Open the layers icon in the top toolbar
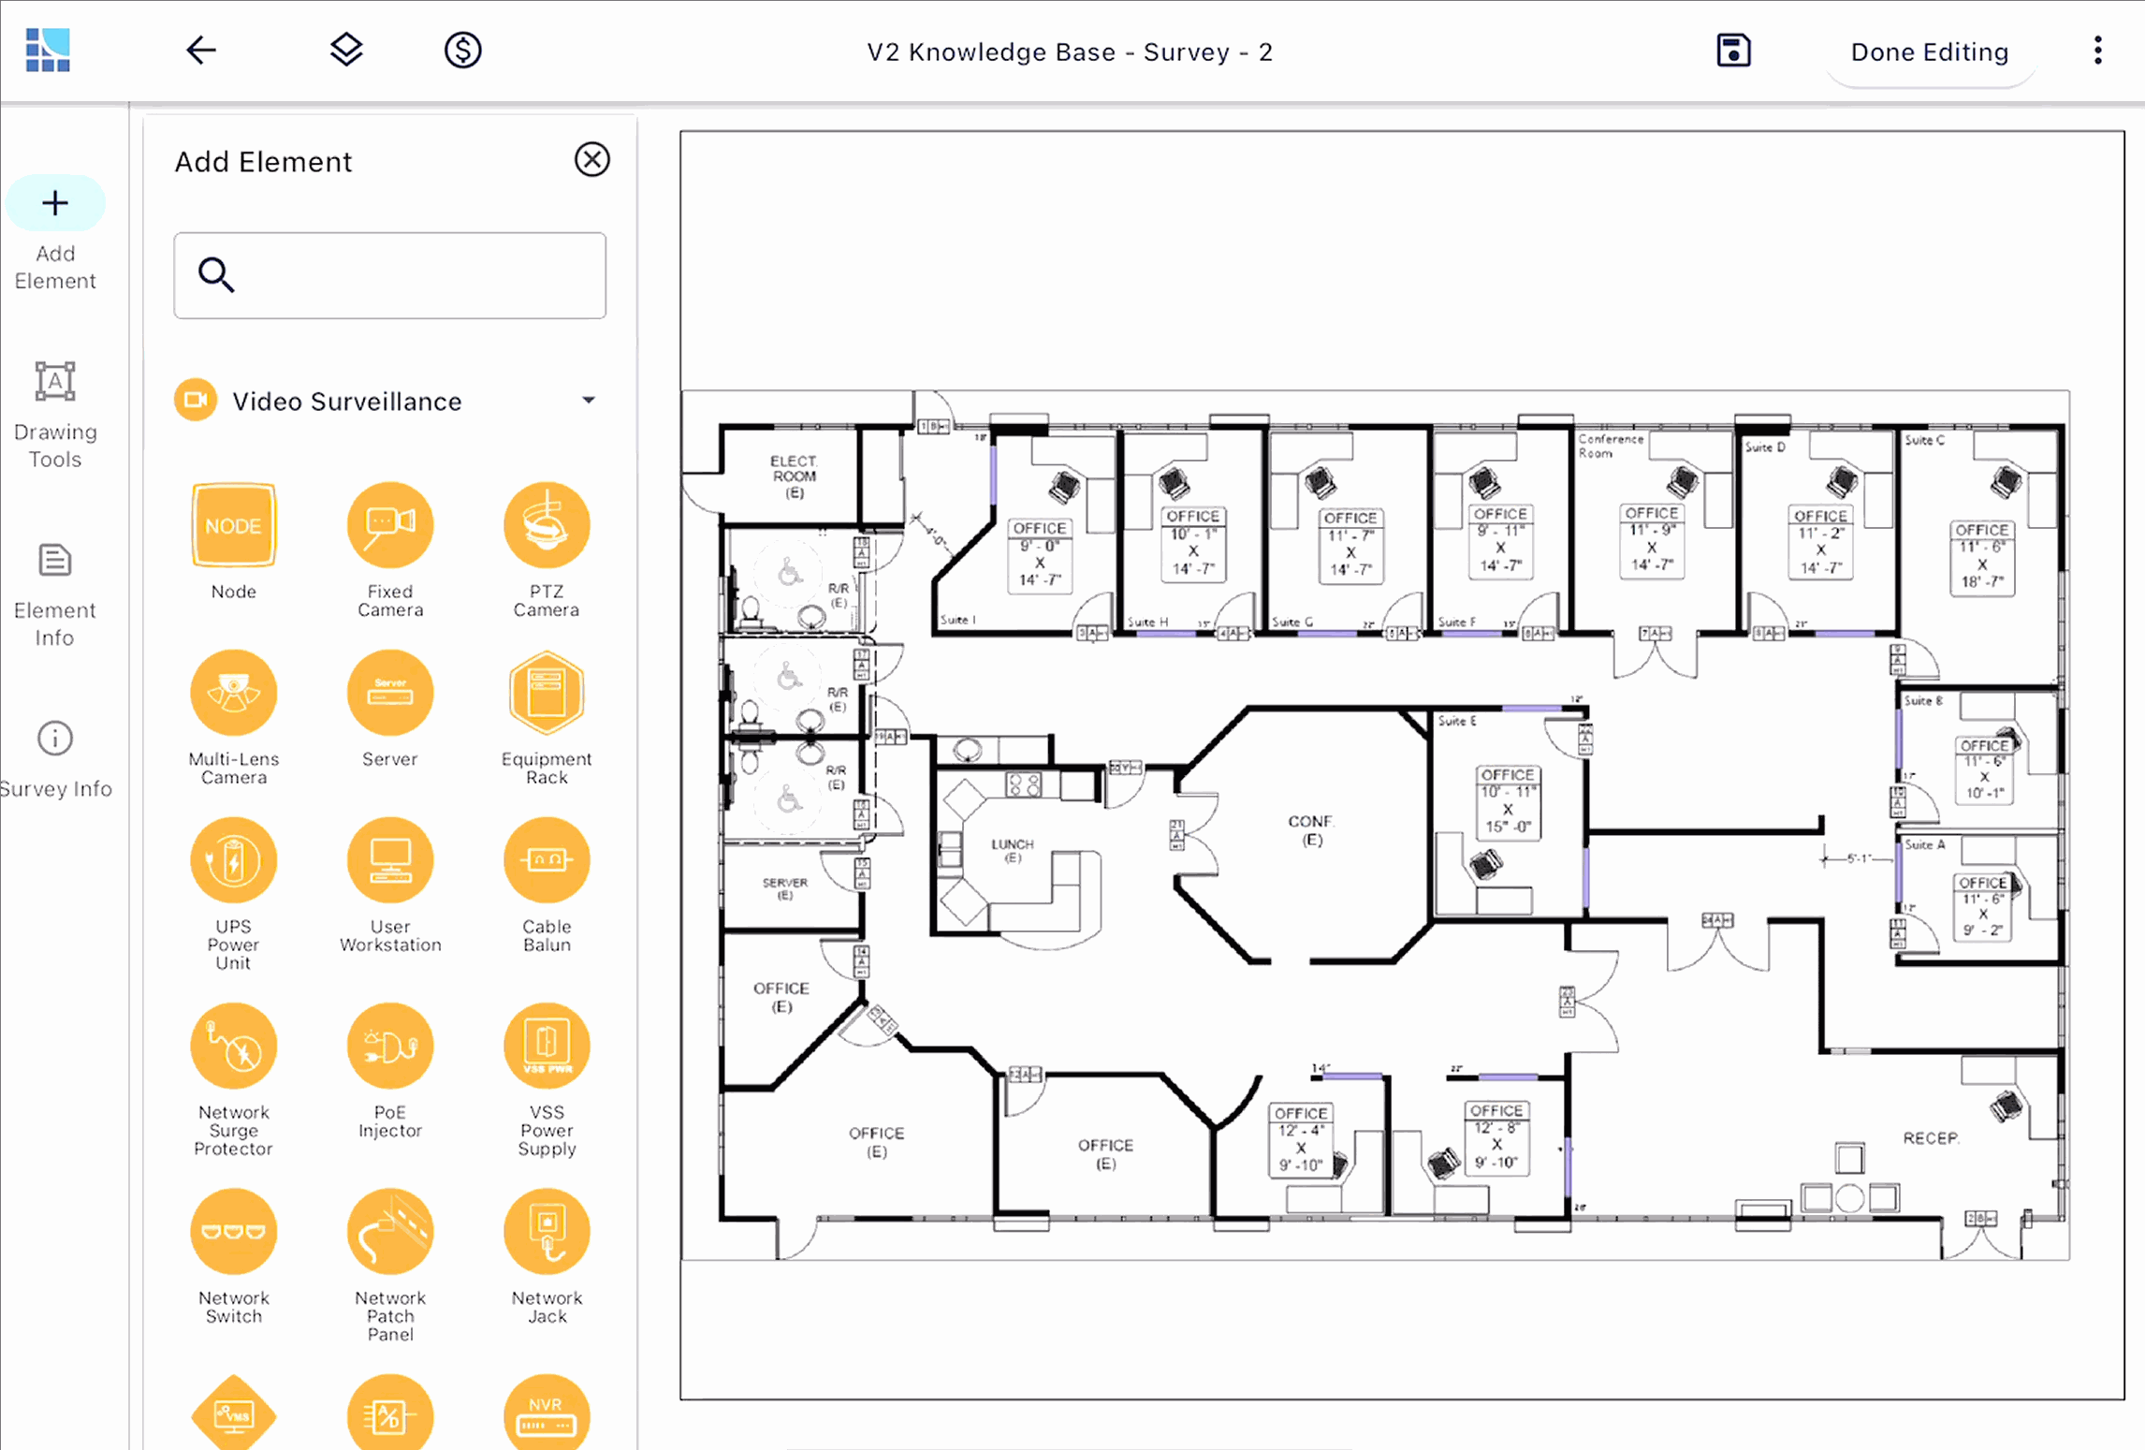Viewport: 2145px width, 1450px height. [x=346, y=51]
